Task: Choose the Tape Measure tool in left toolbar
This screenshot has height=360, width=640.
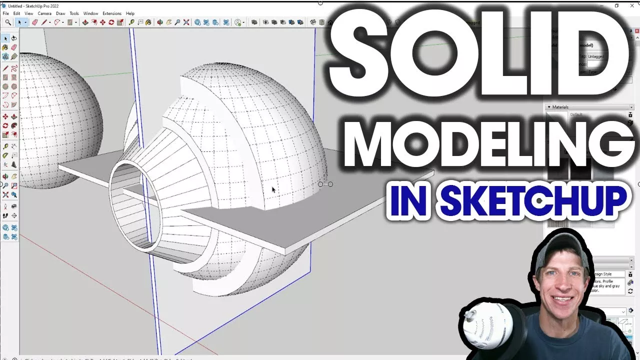Action: point(5,146)
